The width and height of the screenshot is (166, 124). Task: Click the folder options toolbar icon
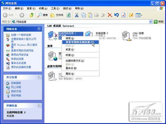click(131, 15)
